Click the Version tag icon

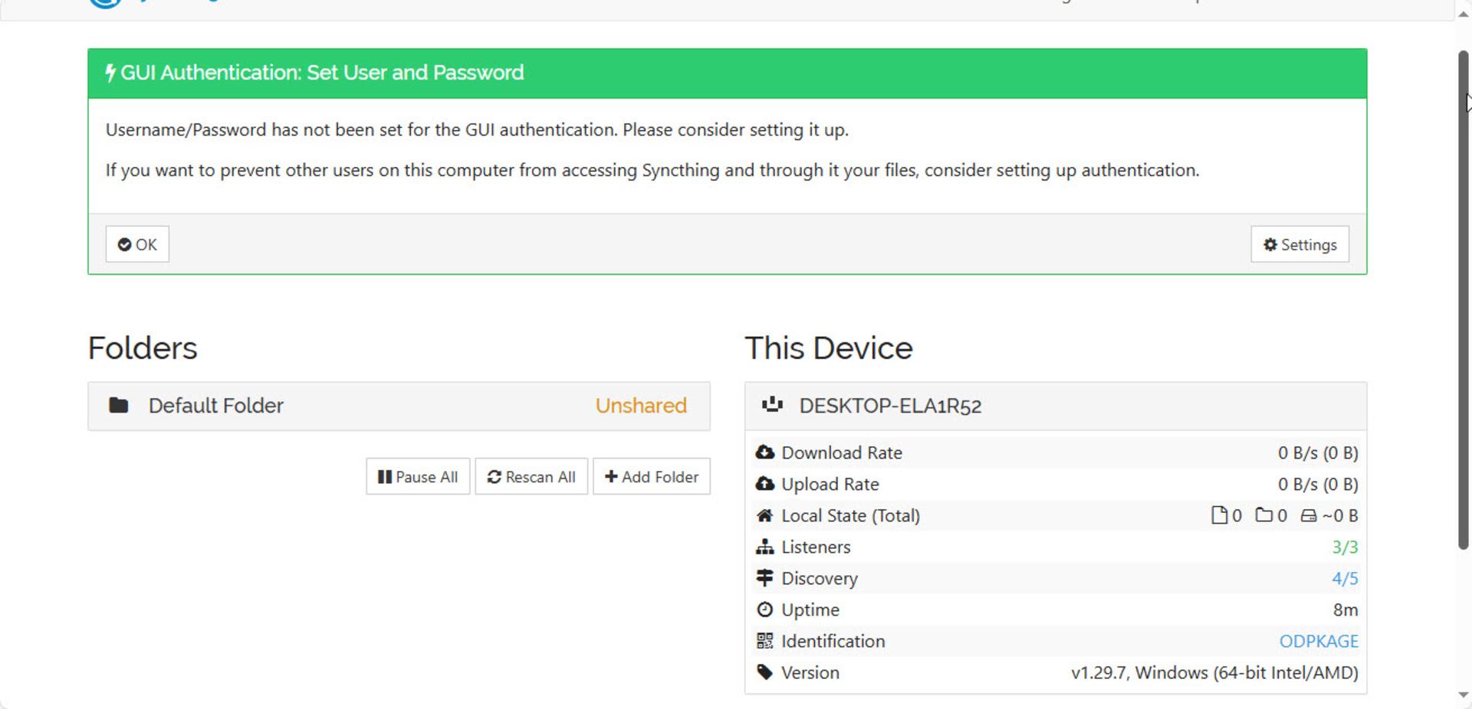click(764, 672)
